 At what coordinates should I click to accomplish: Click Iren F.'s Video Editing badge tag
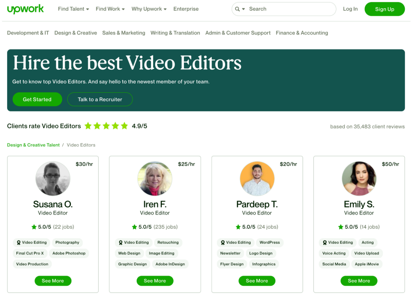pyautogui.click(x=134, y=242)
